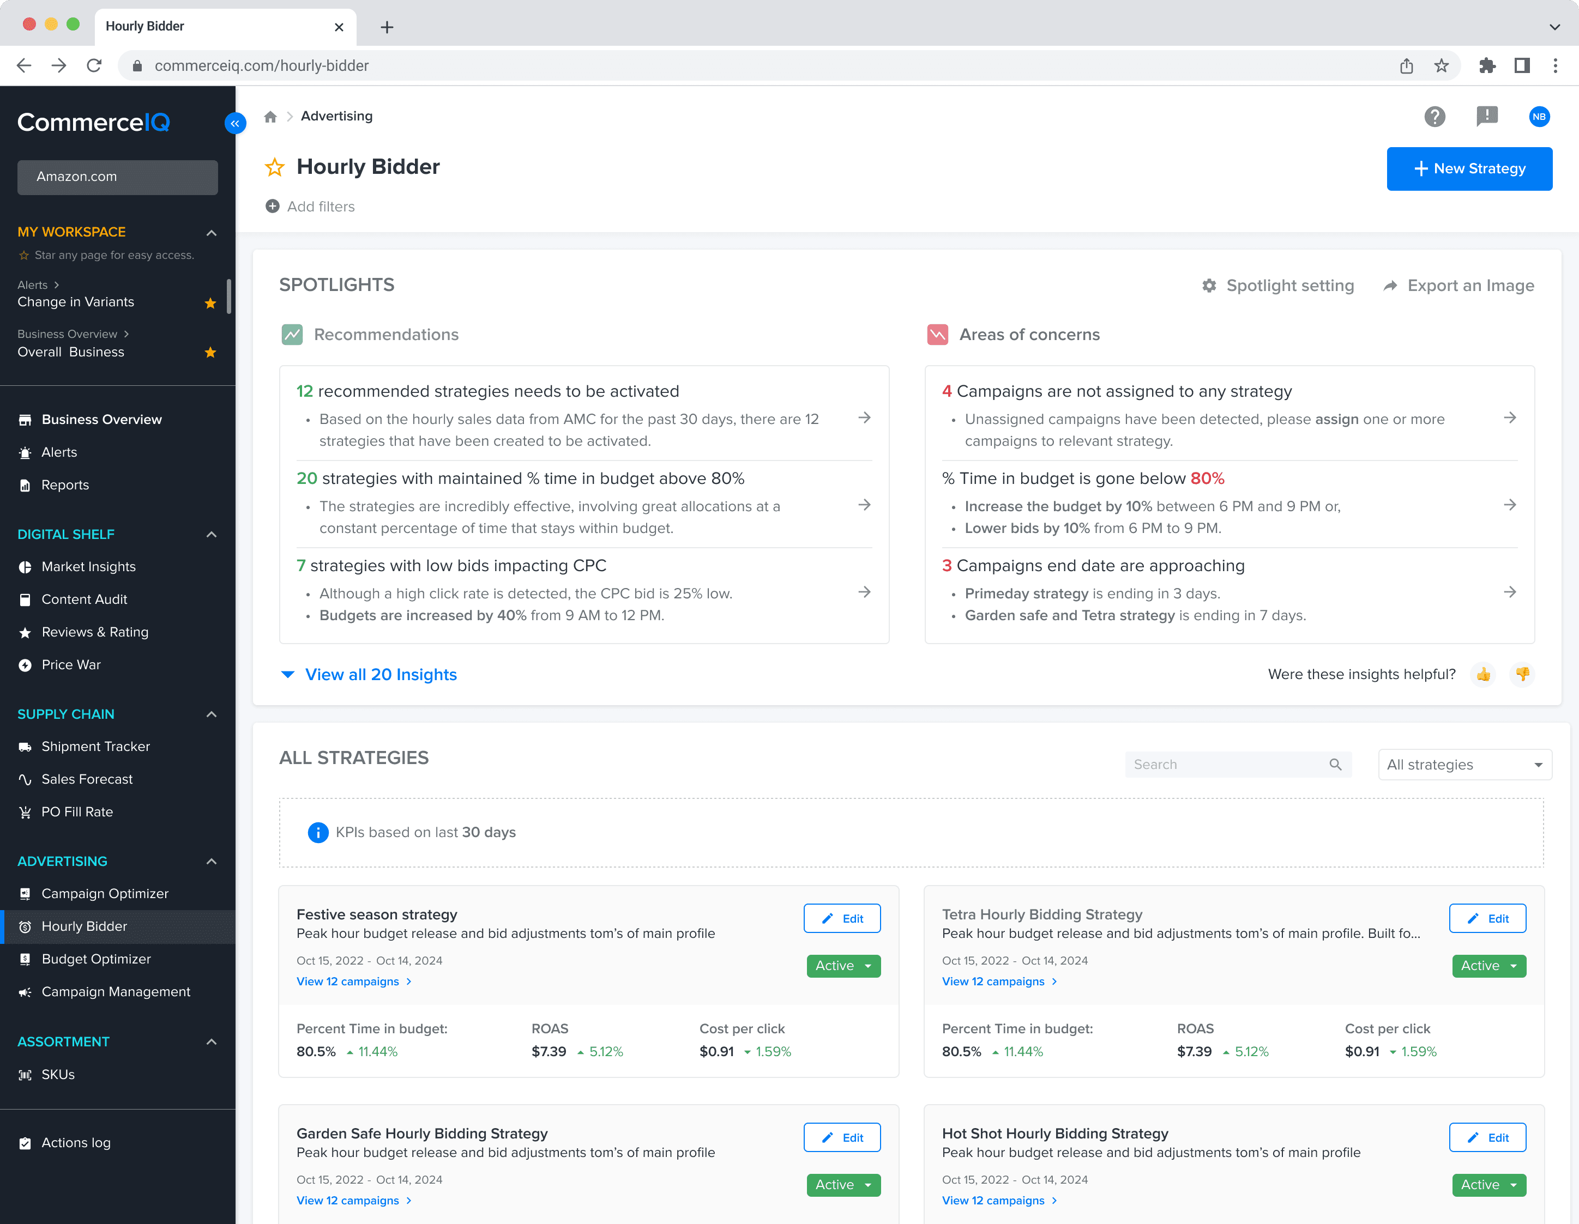Image resolution: width=1579 pixels, height=1224 pixels.
Task: Go to Budget Optimizer menu item
Action: (96, 959)
